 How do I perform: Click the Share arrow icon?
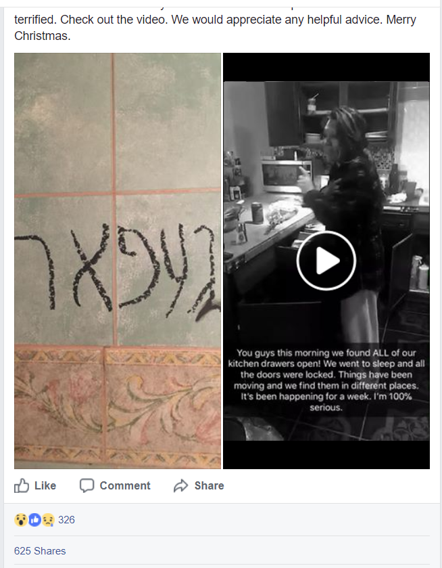click(x=181, y=485)
